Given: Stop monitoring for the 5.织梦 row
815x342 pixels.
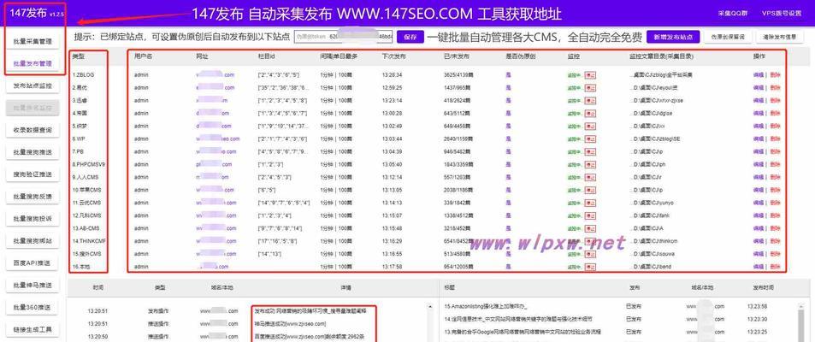Looking at the screenshot, I should 590,127.
